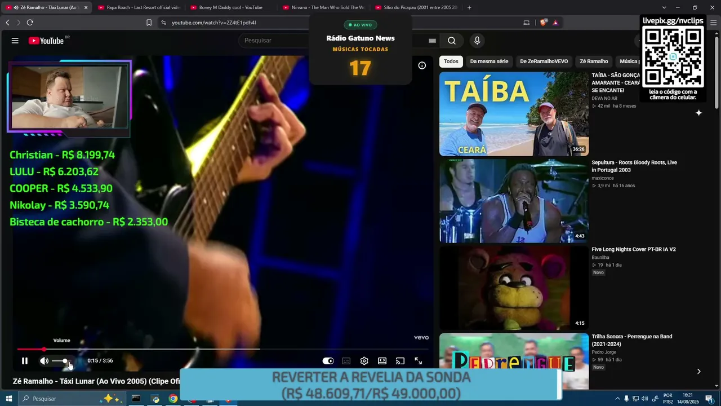Select the Da mesma série chip
Image resolution: width=721 pixels, height=406 pixels.
pyautogui.click(x=489, y=61)
